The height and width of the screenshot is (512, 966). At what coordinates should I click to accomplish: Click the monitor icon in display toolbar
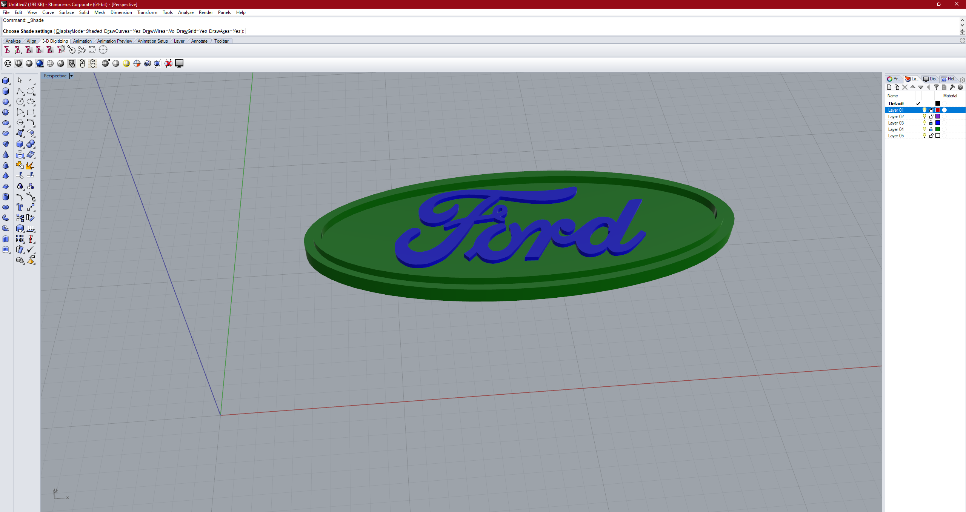click(179, 63)
